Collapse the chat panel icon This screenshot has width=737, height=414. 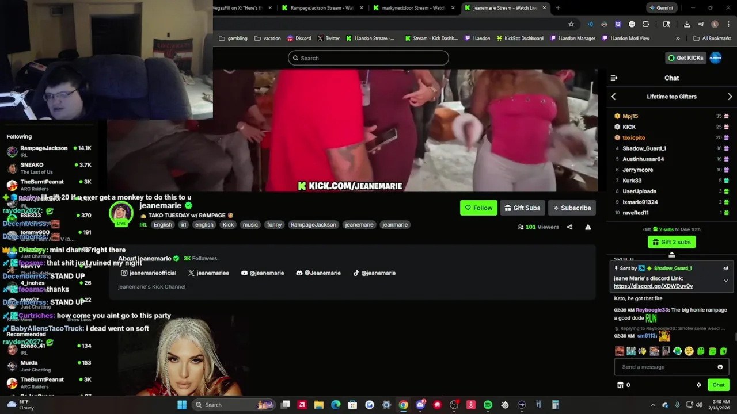pyautogui.click(x=614, y=78)
